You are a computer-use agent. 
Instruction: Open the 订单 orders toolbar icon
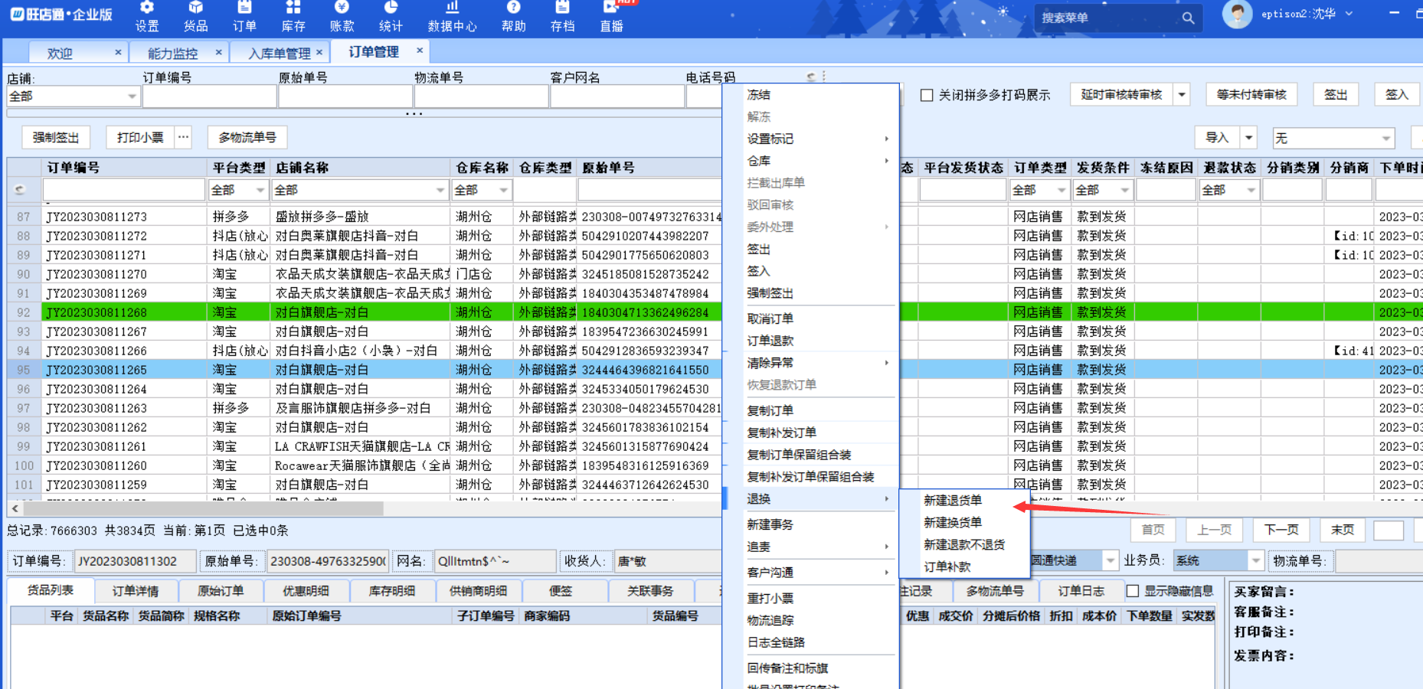244,16
